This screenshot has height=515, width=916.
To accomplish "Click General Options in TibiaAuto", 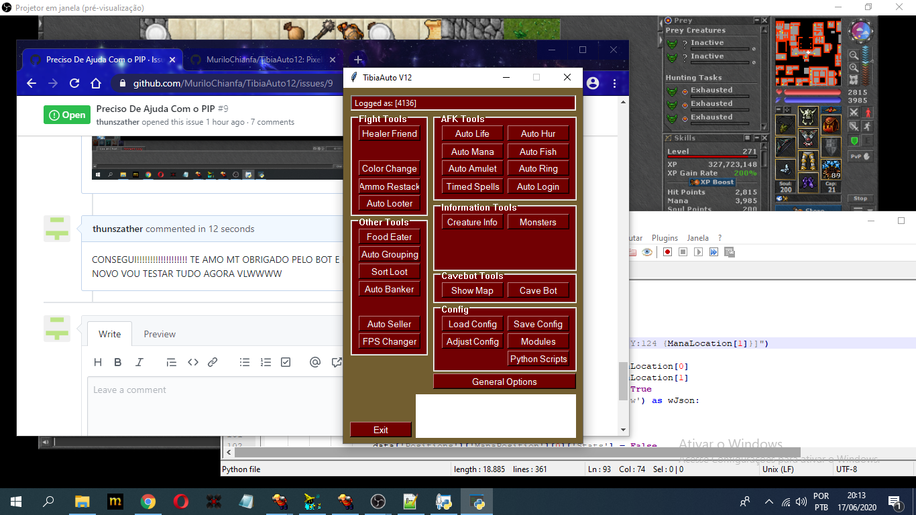I will click(504, 382).
